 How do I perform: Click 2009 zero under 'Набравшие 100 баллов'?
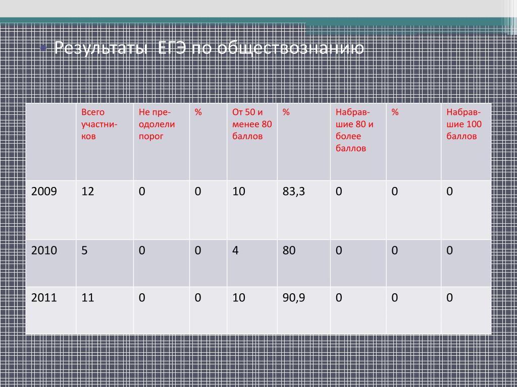[x=450, y=191]
